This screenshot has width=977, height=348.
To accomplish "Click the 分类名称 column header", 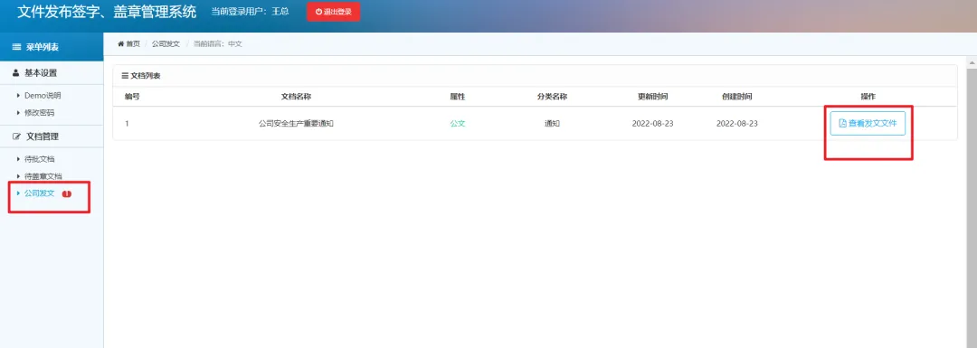I will 552,97.
